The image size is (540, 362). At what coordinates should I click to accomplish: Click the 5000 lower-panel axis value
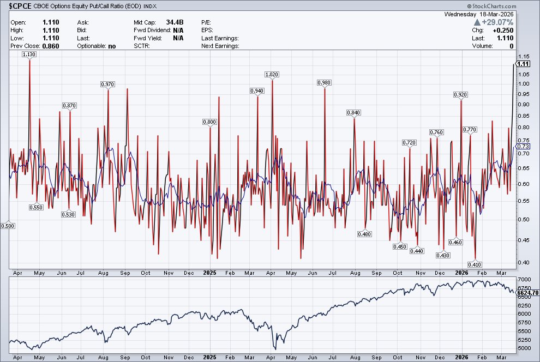[x=524, y=348]
